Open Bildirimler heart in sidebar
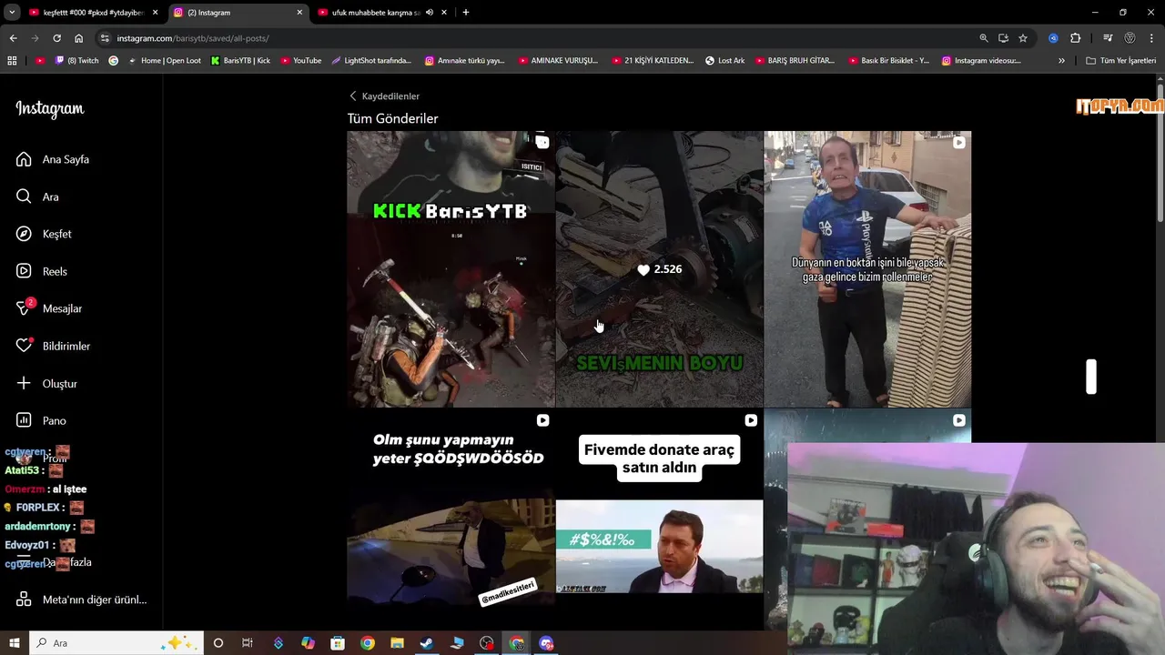Viewport: 1165px width, 655px height. [x=54, y=346]
